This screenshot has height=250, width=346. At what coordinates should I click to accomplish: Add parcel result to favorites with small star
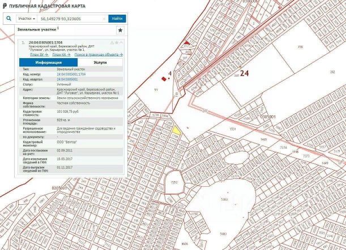click(x=115, y=42)
